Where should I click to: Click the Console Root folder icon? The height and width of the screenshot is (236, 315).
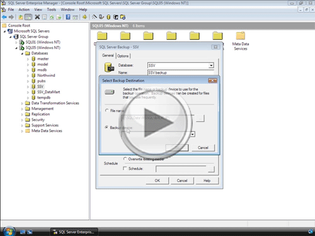tap(4, 26)
